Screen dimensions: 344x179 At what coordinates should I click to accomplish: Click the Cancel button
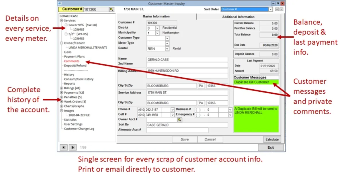coord(210,139)
